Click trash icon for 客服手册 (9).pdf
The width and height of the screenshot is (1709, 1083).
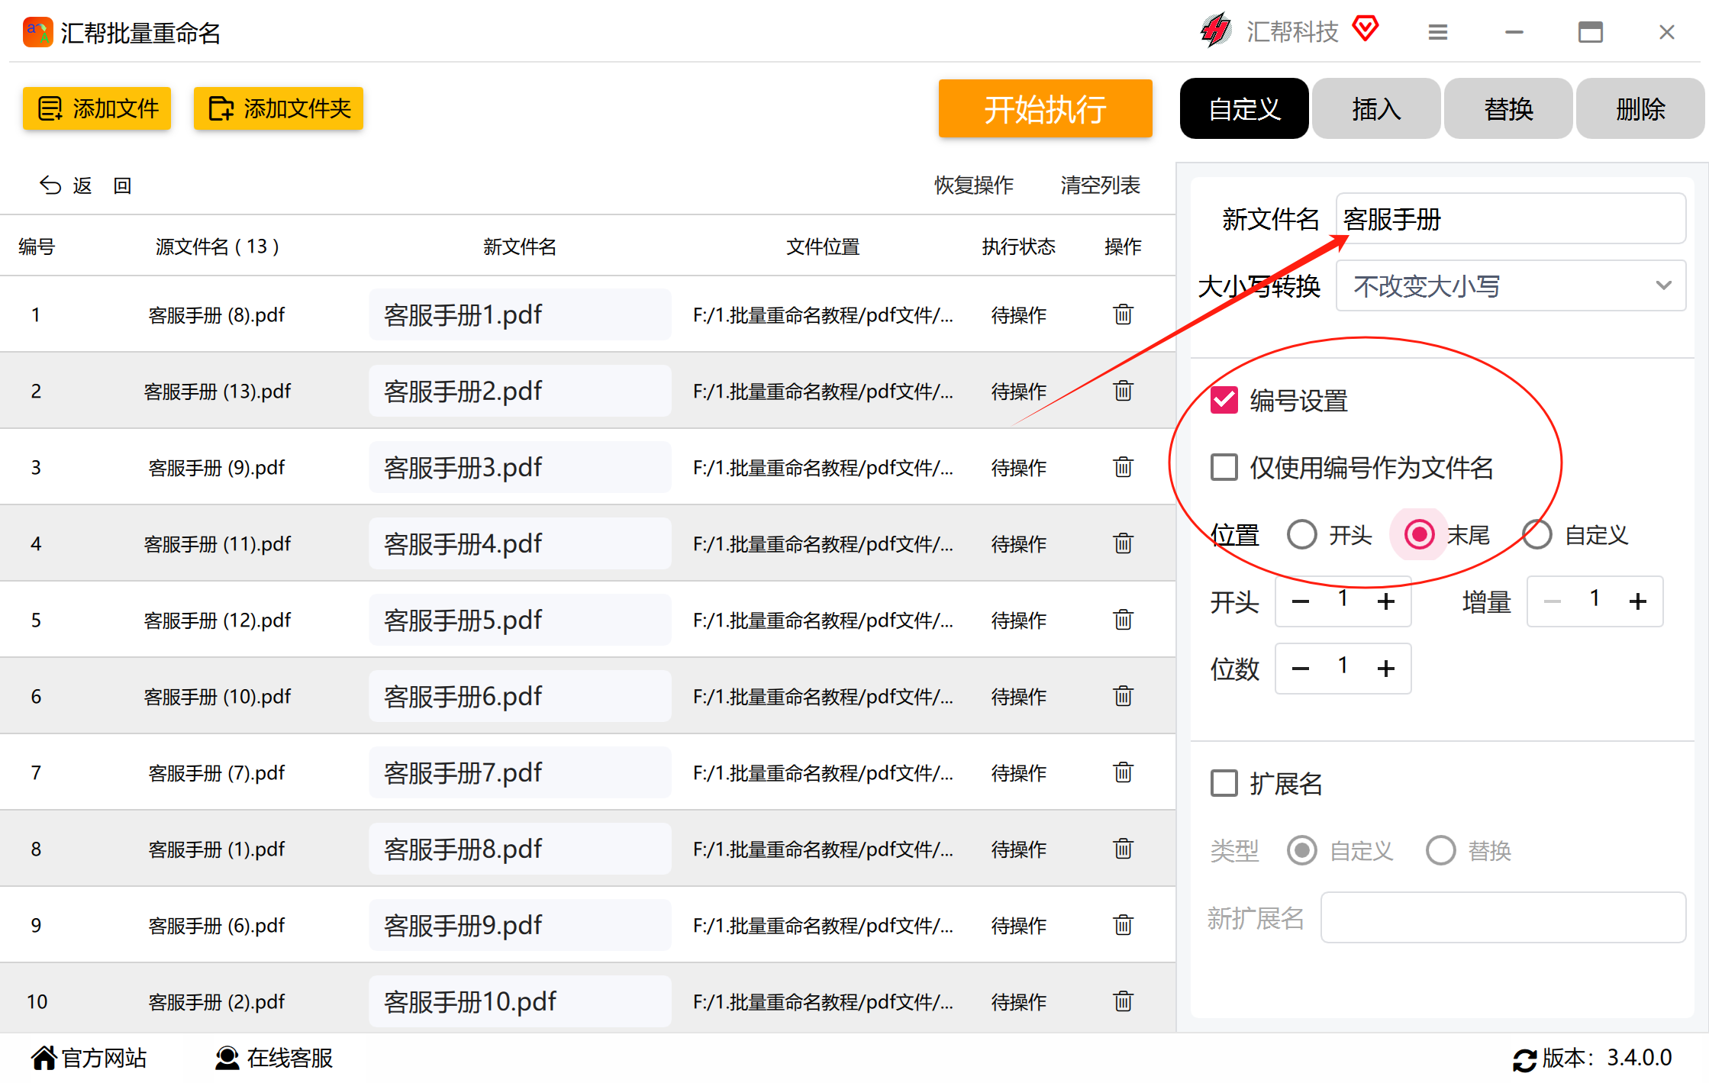(1123, 467)
